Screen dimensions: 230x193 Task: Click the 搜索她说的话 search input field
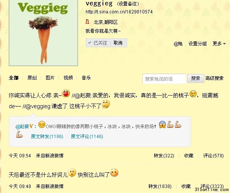(164, 79)
